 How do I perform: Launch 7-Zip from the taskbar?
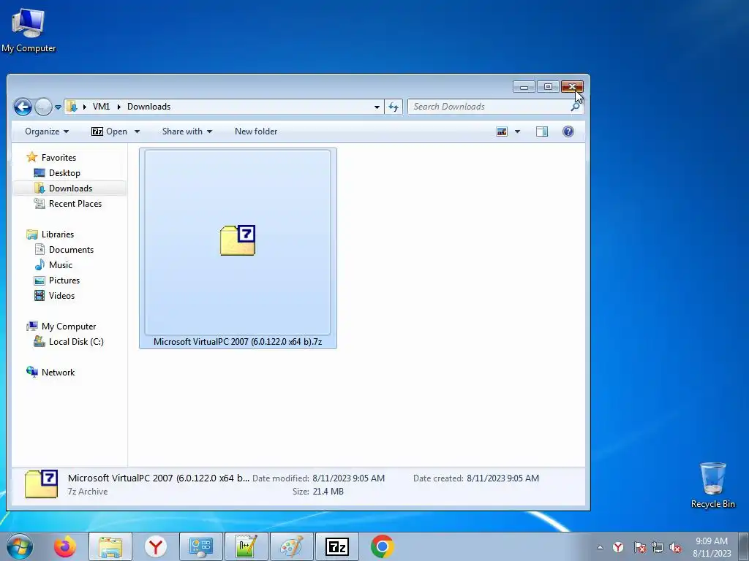pos(336,546)
